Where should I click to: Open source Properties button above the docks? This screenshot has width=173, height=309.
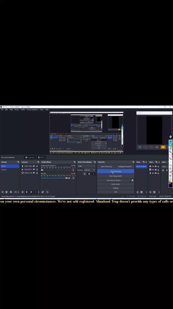click(x=30, y=158)
